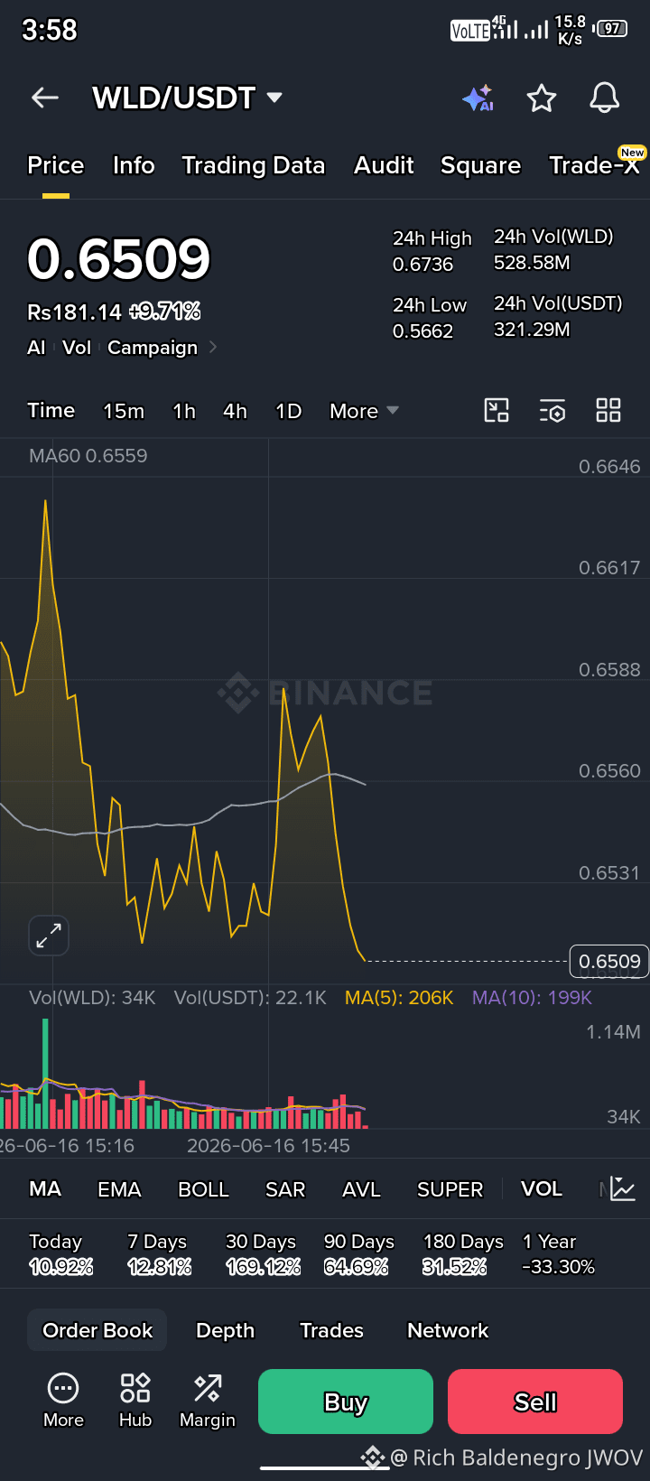Tap the tallest green volume bar

click(45, 1073)
